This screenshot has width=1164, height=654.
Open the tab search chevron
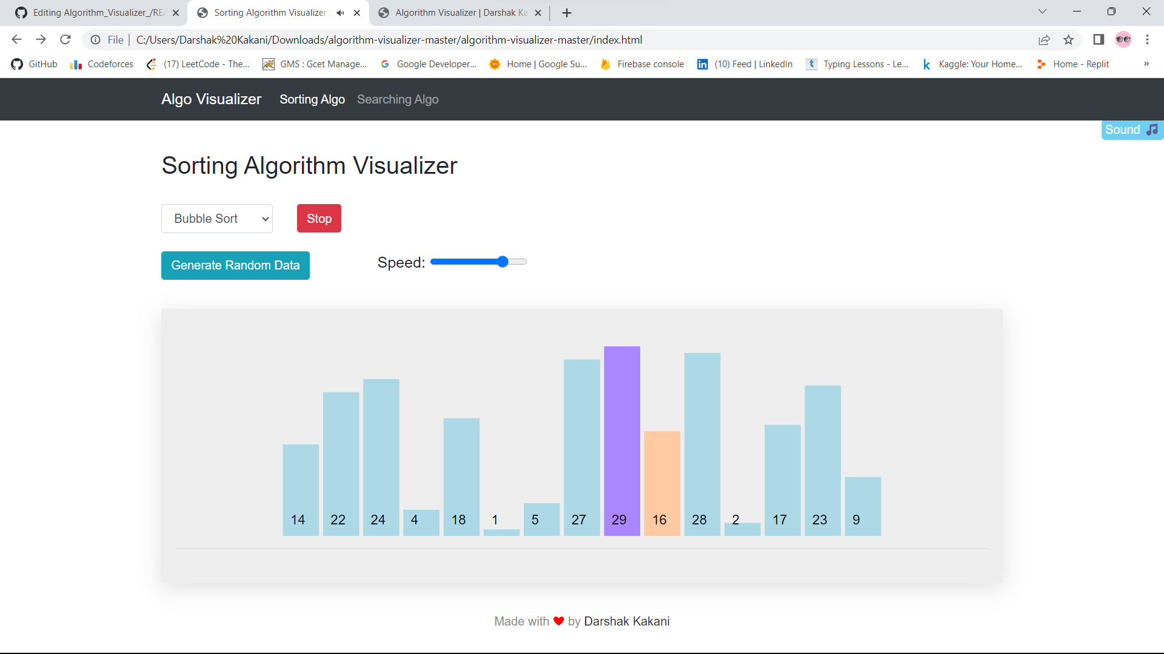click(x=1043, y=11)
